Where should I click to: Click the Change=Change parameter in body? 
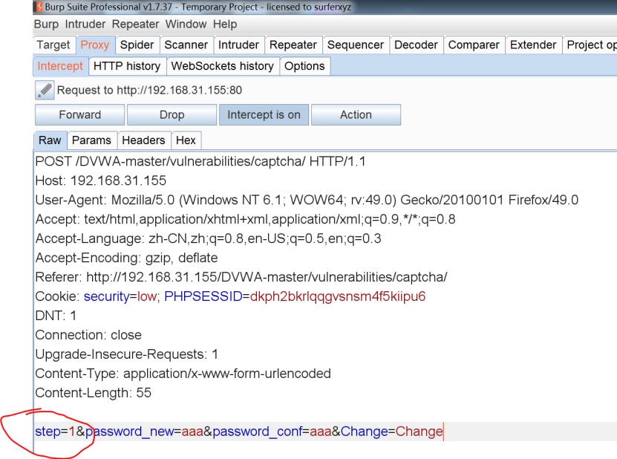(392, 432)
